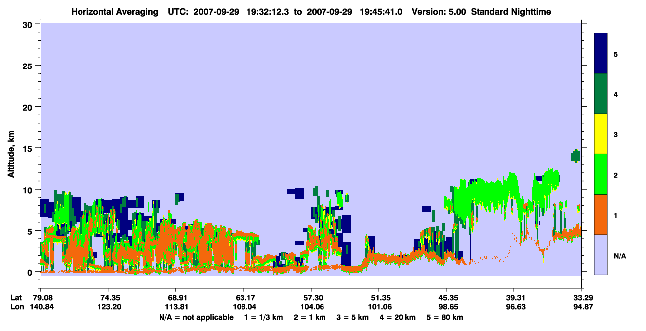The width and height of the screenshot is (646, 331).
Task: Click the 'Lat' row label
Action: coord(16,298)
